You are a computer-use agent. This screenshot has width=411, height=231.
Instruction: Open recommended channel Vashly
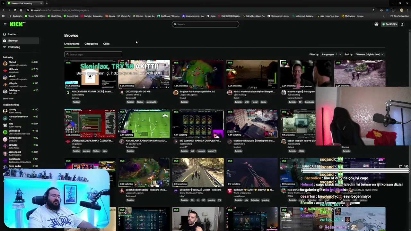coord(20,111)
